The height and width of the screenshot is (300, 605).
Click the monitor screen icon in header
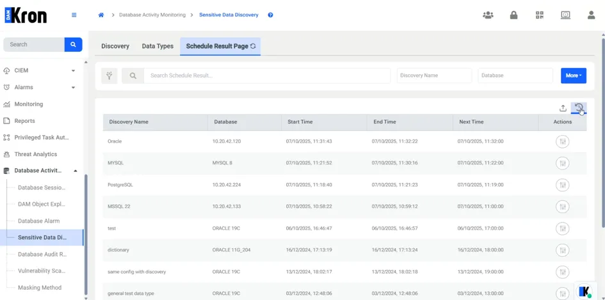565,15
